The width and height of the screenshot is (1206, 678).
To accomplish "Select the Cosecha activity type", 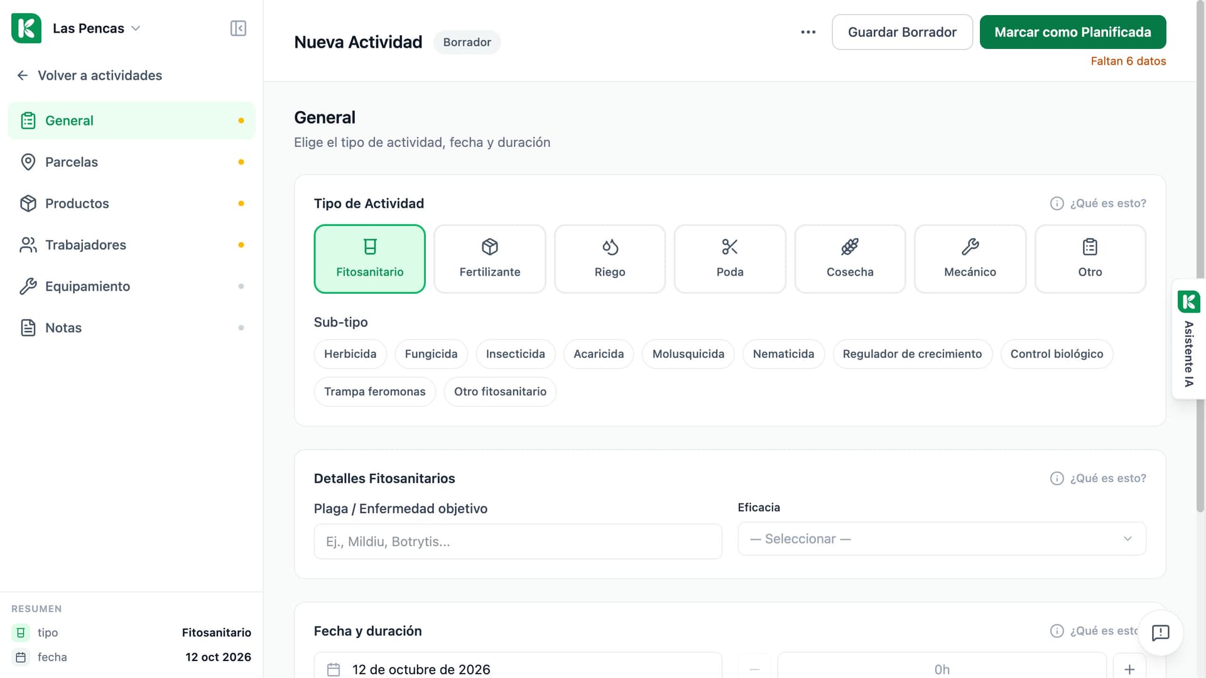I will click(x=850, y=259).
